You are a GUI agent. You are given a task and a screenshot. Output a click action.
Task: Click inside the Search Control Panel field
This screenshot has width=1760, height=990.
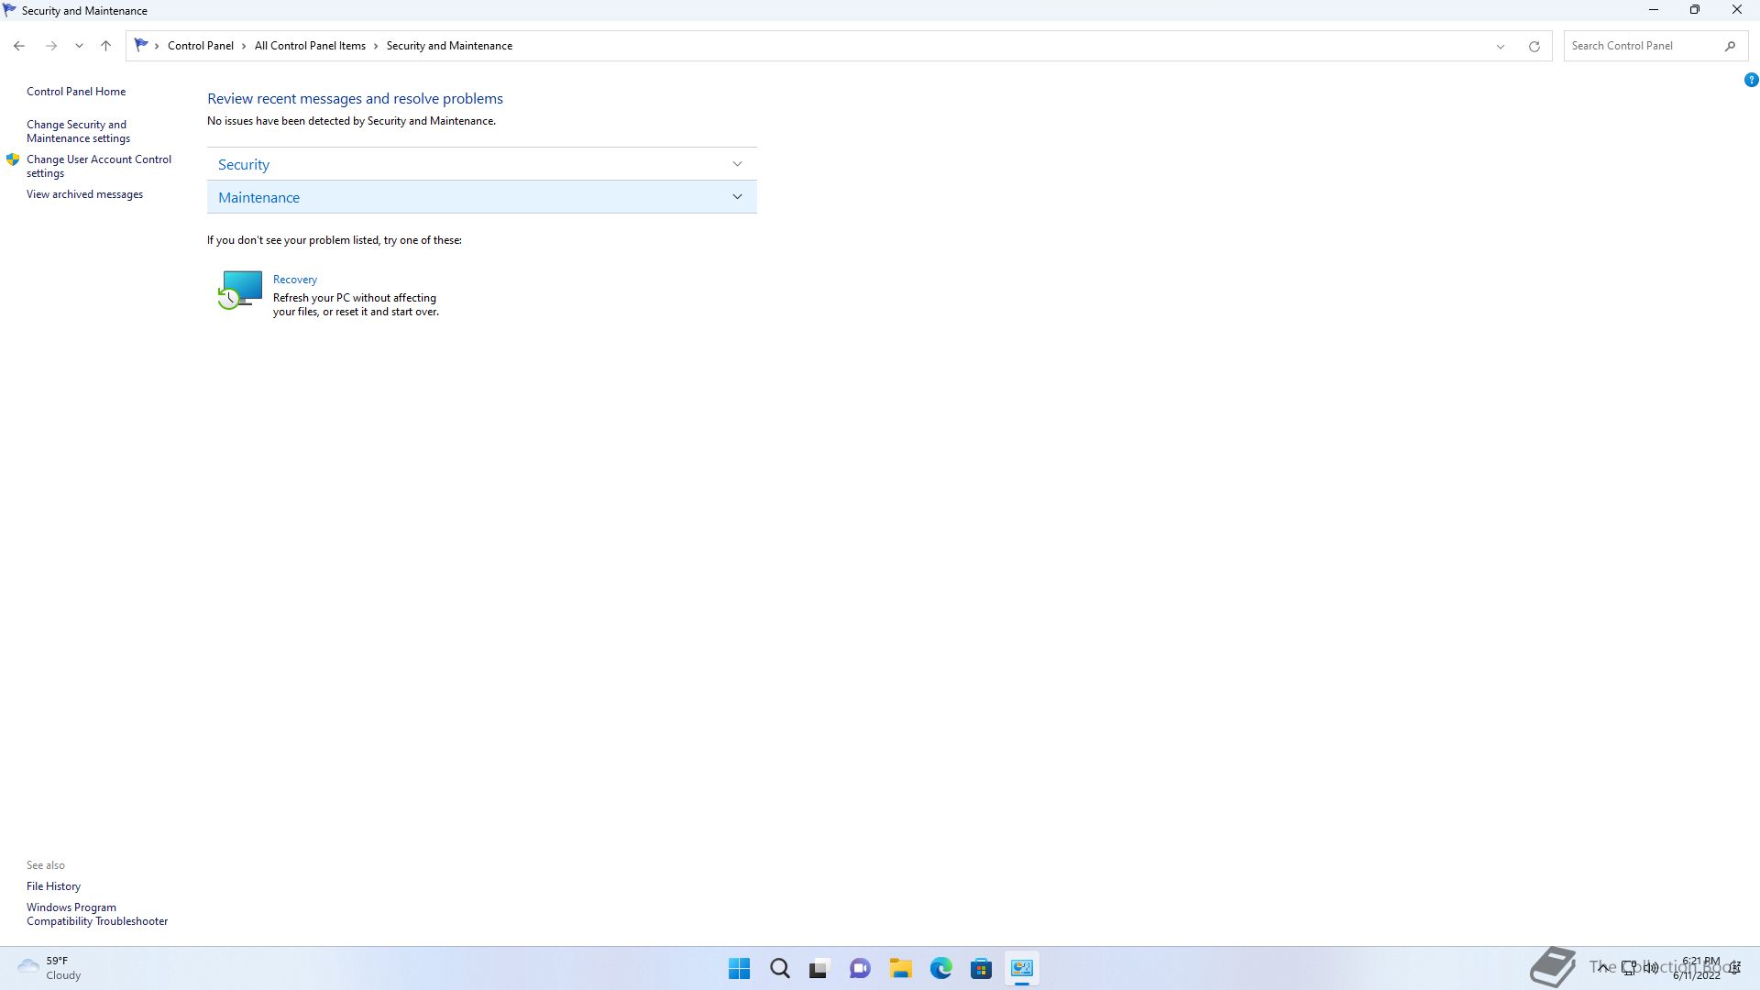1641,46
